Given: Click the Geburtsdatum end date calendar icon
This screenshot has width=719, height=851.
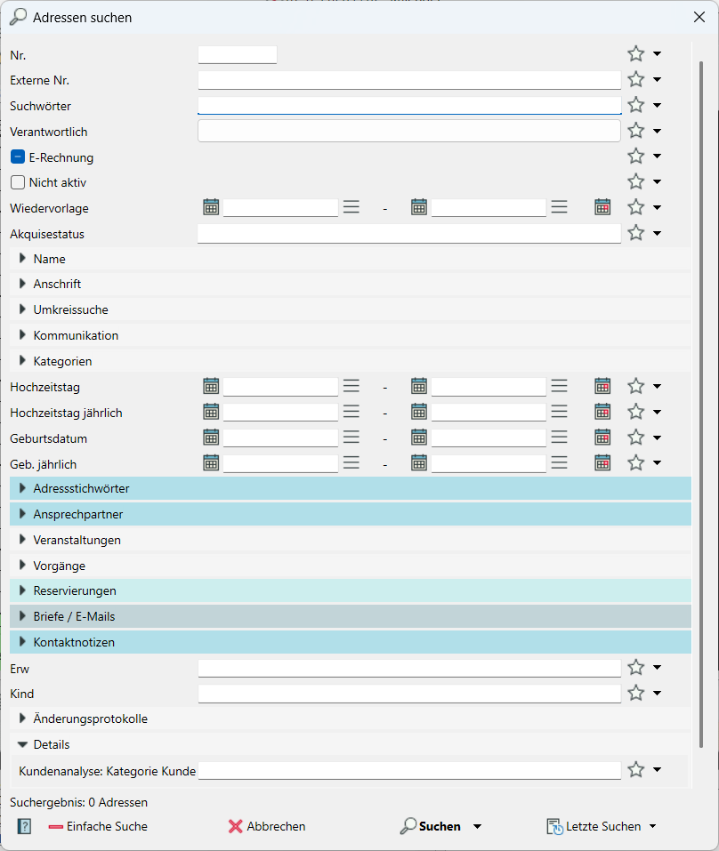Looking at the screenshot, I should click(x=419, y=438).
